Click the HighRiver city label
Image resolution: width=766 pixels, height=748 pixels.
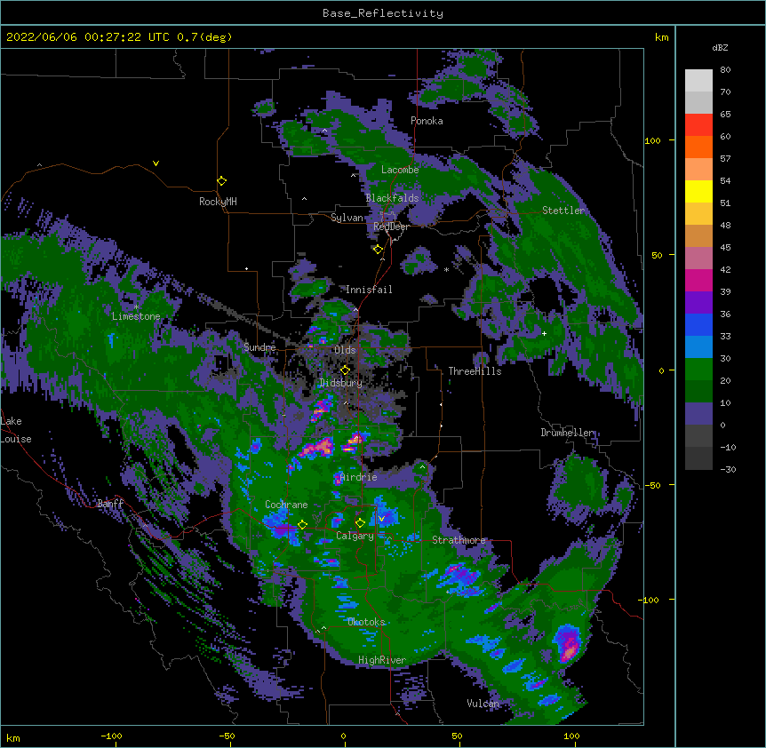coord(382,660)
